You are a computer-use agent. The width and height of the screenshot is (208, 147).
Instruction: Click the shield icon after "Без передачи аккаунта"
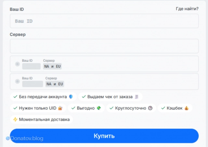click(x=71, y=97)
